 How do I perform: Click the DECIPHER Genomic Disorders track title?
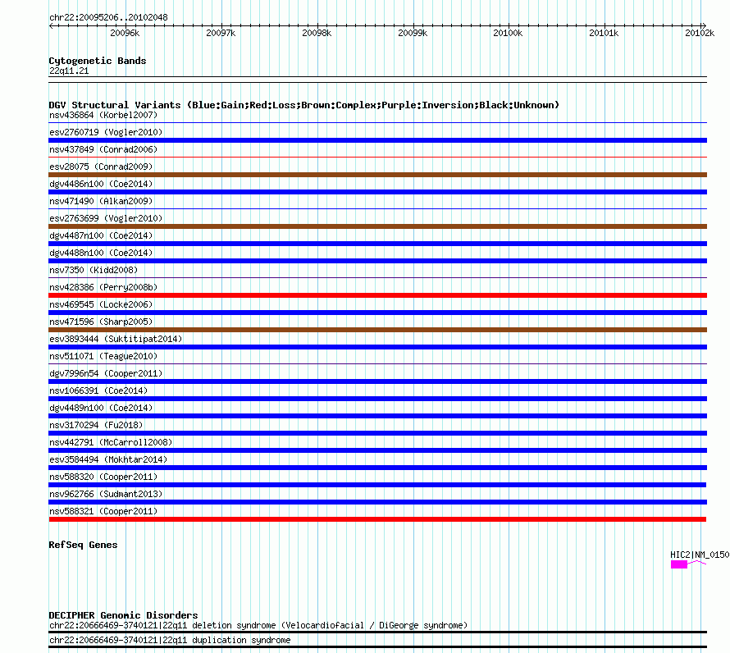point(123,615)
